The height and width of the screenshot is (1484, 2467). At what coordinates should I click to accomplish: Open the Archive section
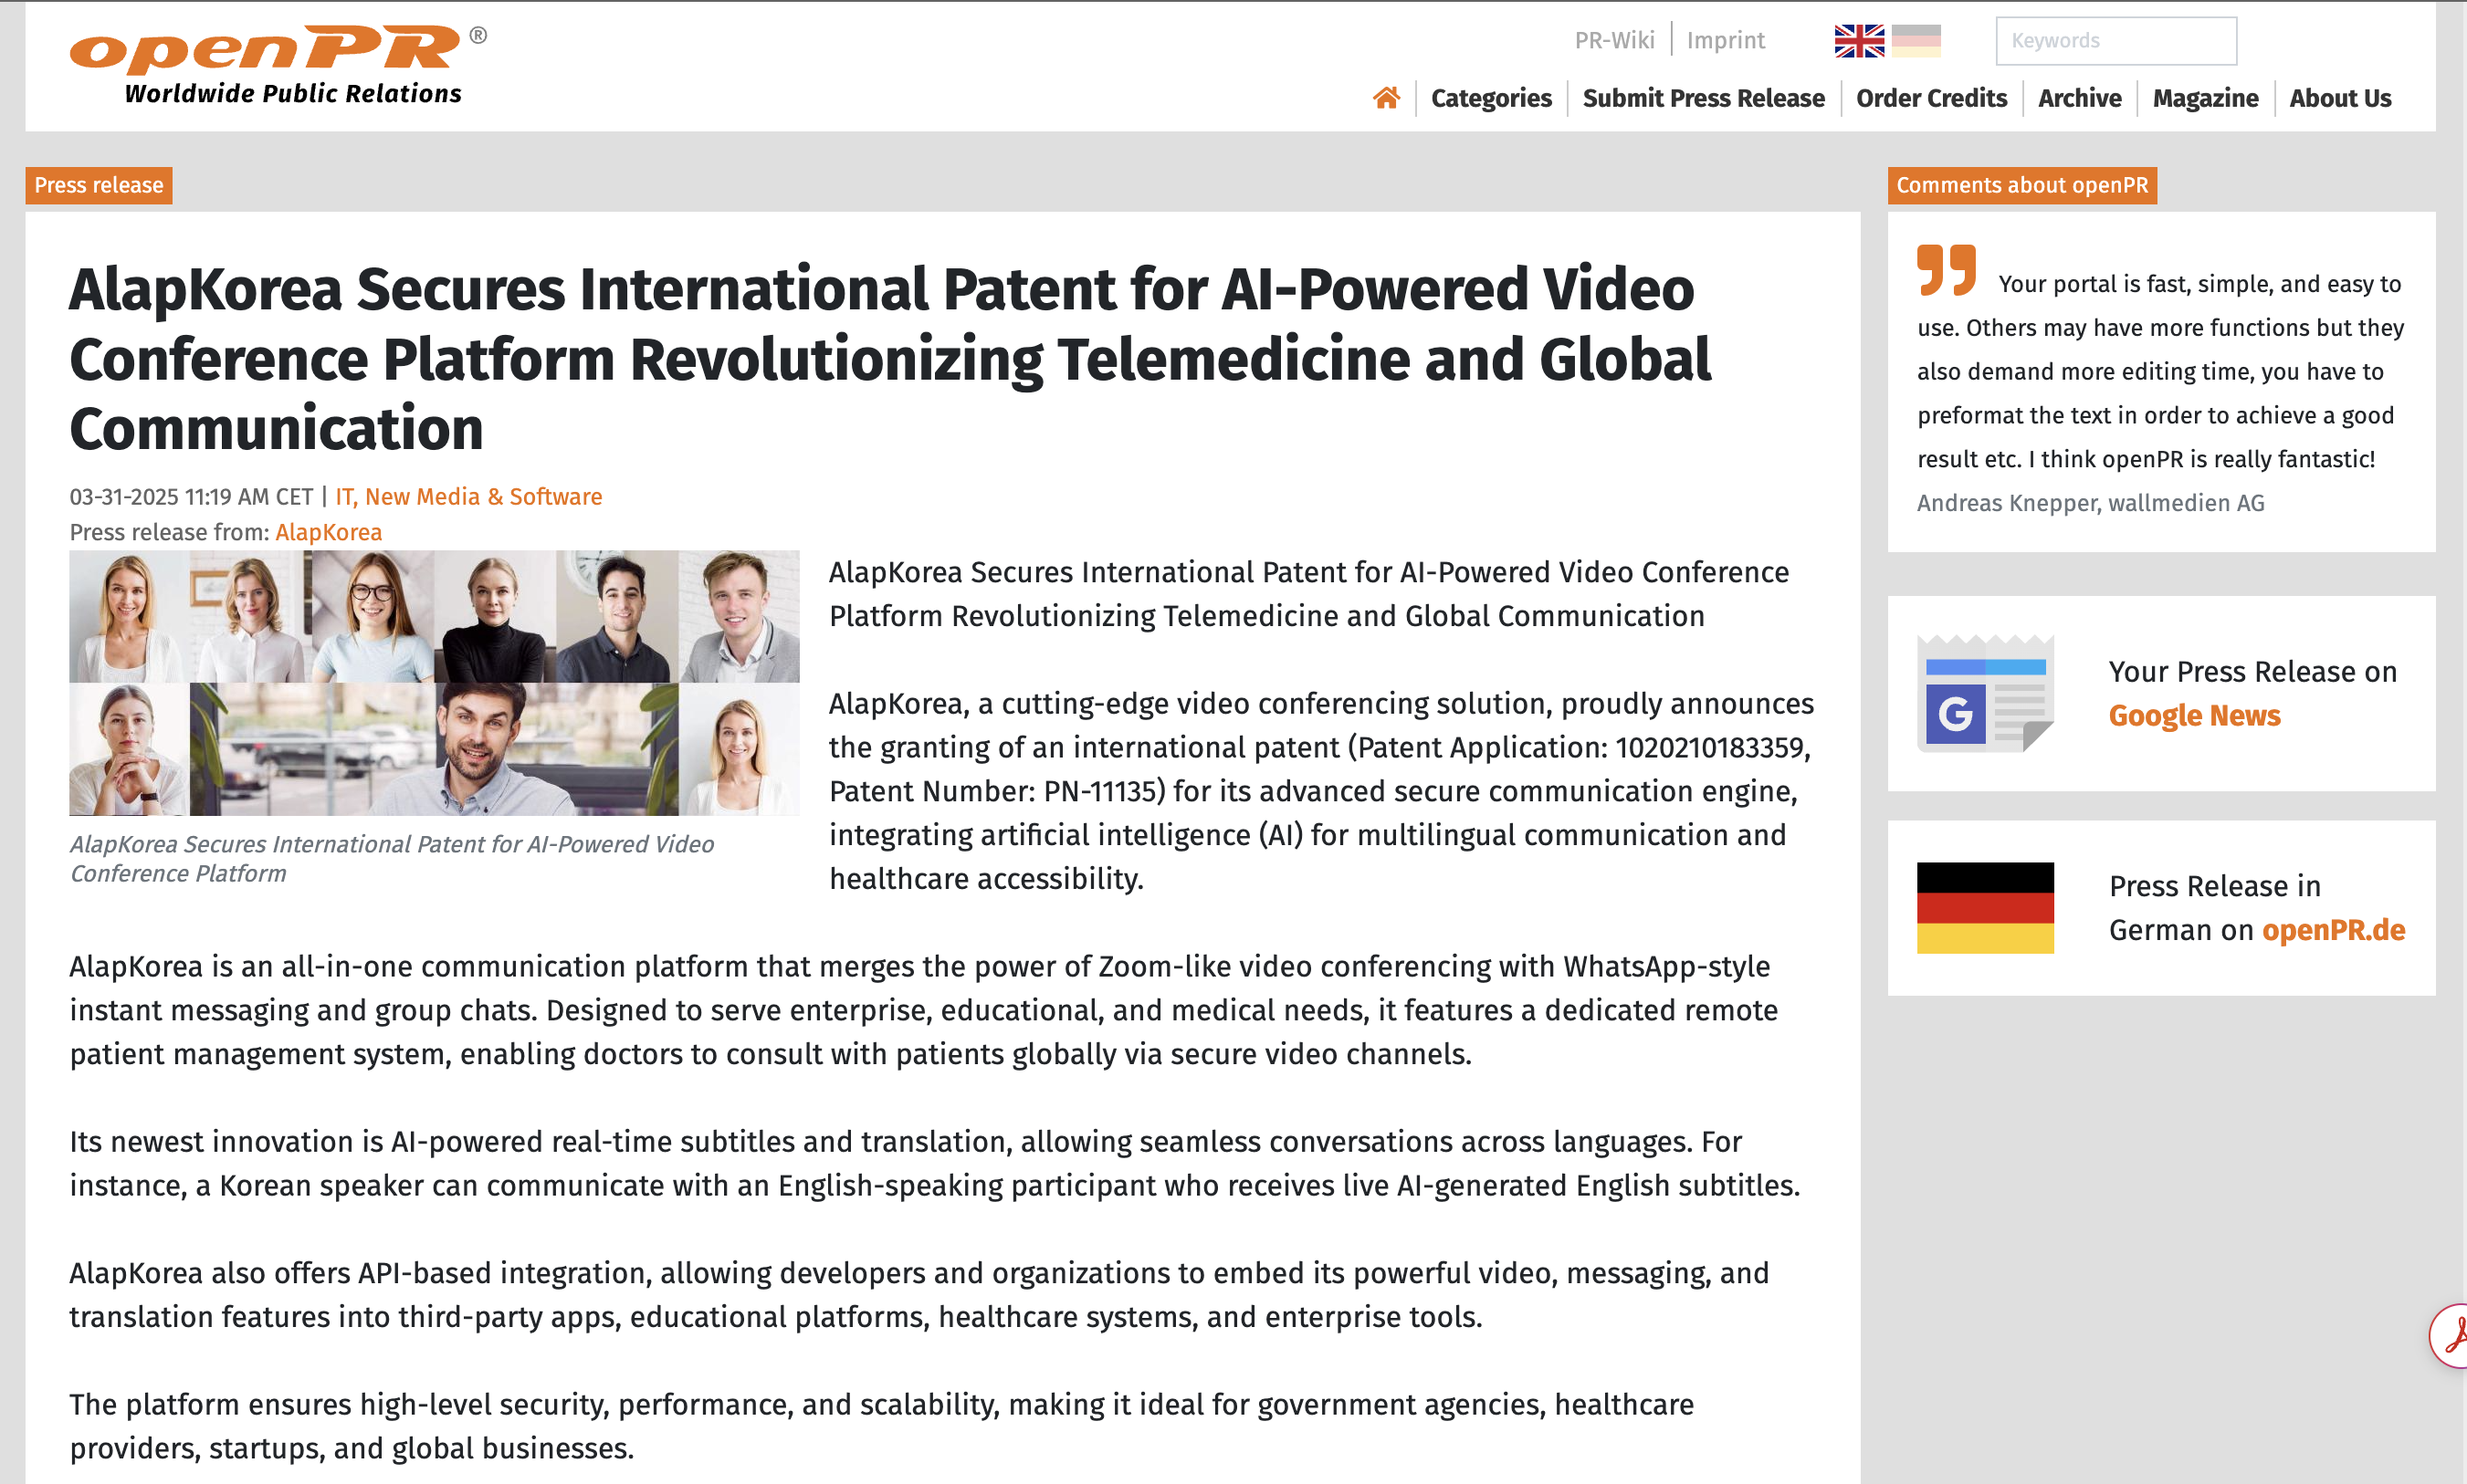click(2079, 98)
